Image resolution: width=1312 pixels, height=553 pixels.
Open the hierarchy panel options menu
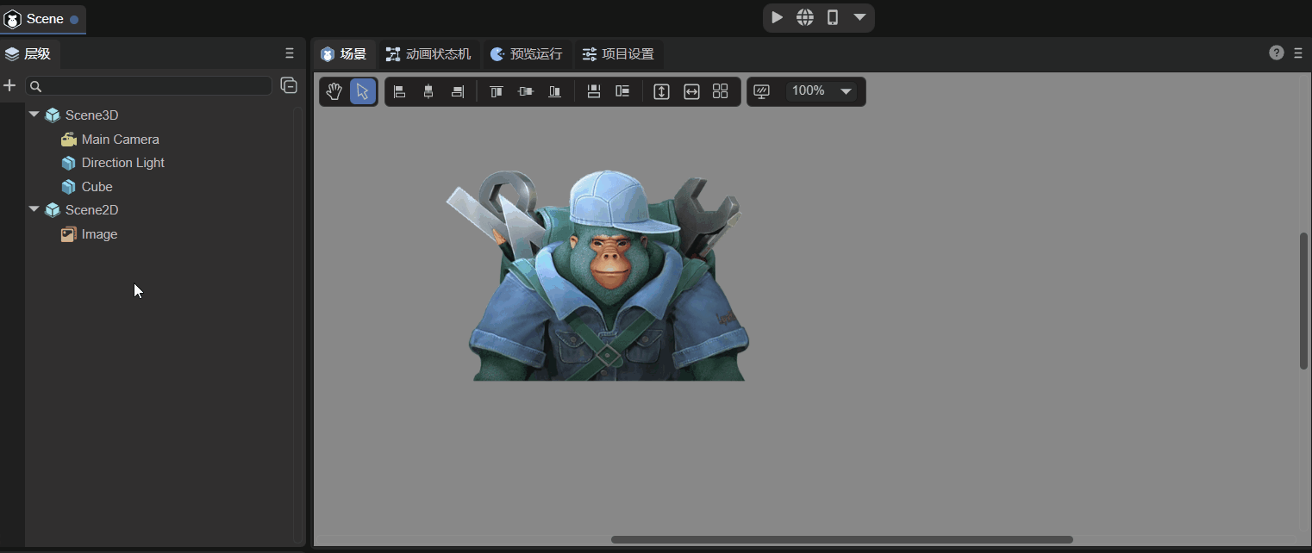pos(290,53)
